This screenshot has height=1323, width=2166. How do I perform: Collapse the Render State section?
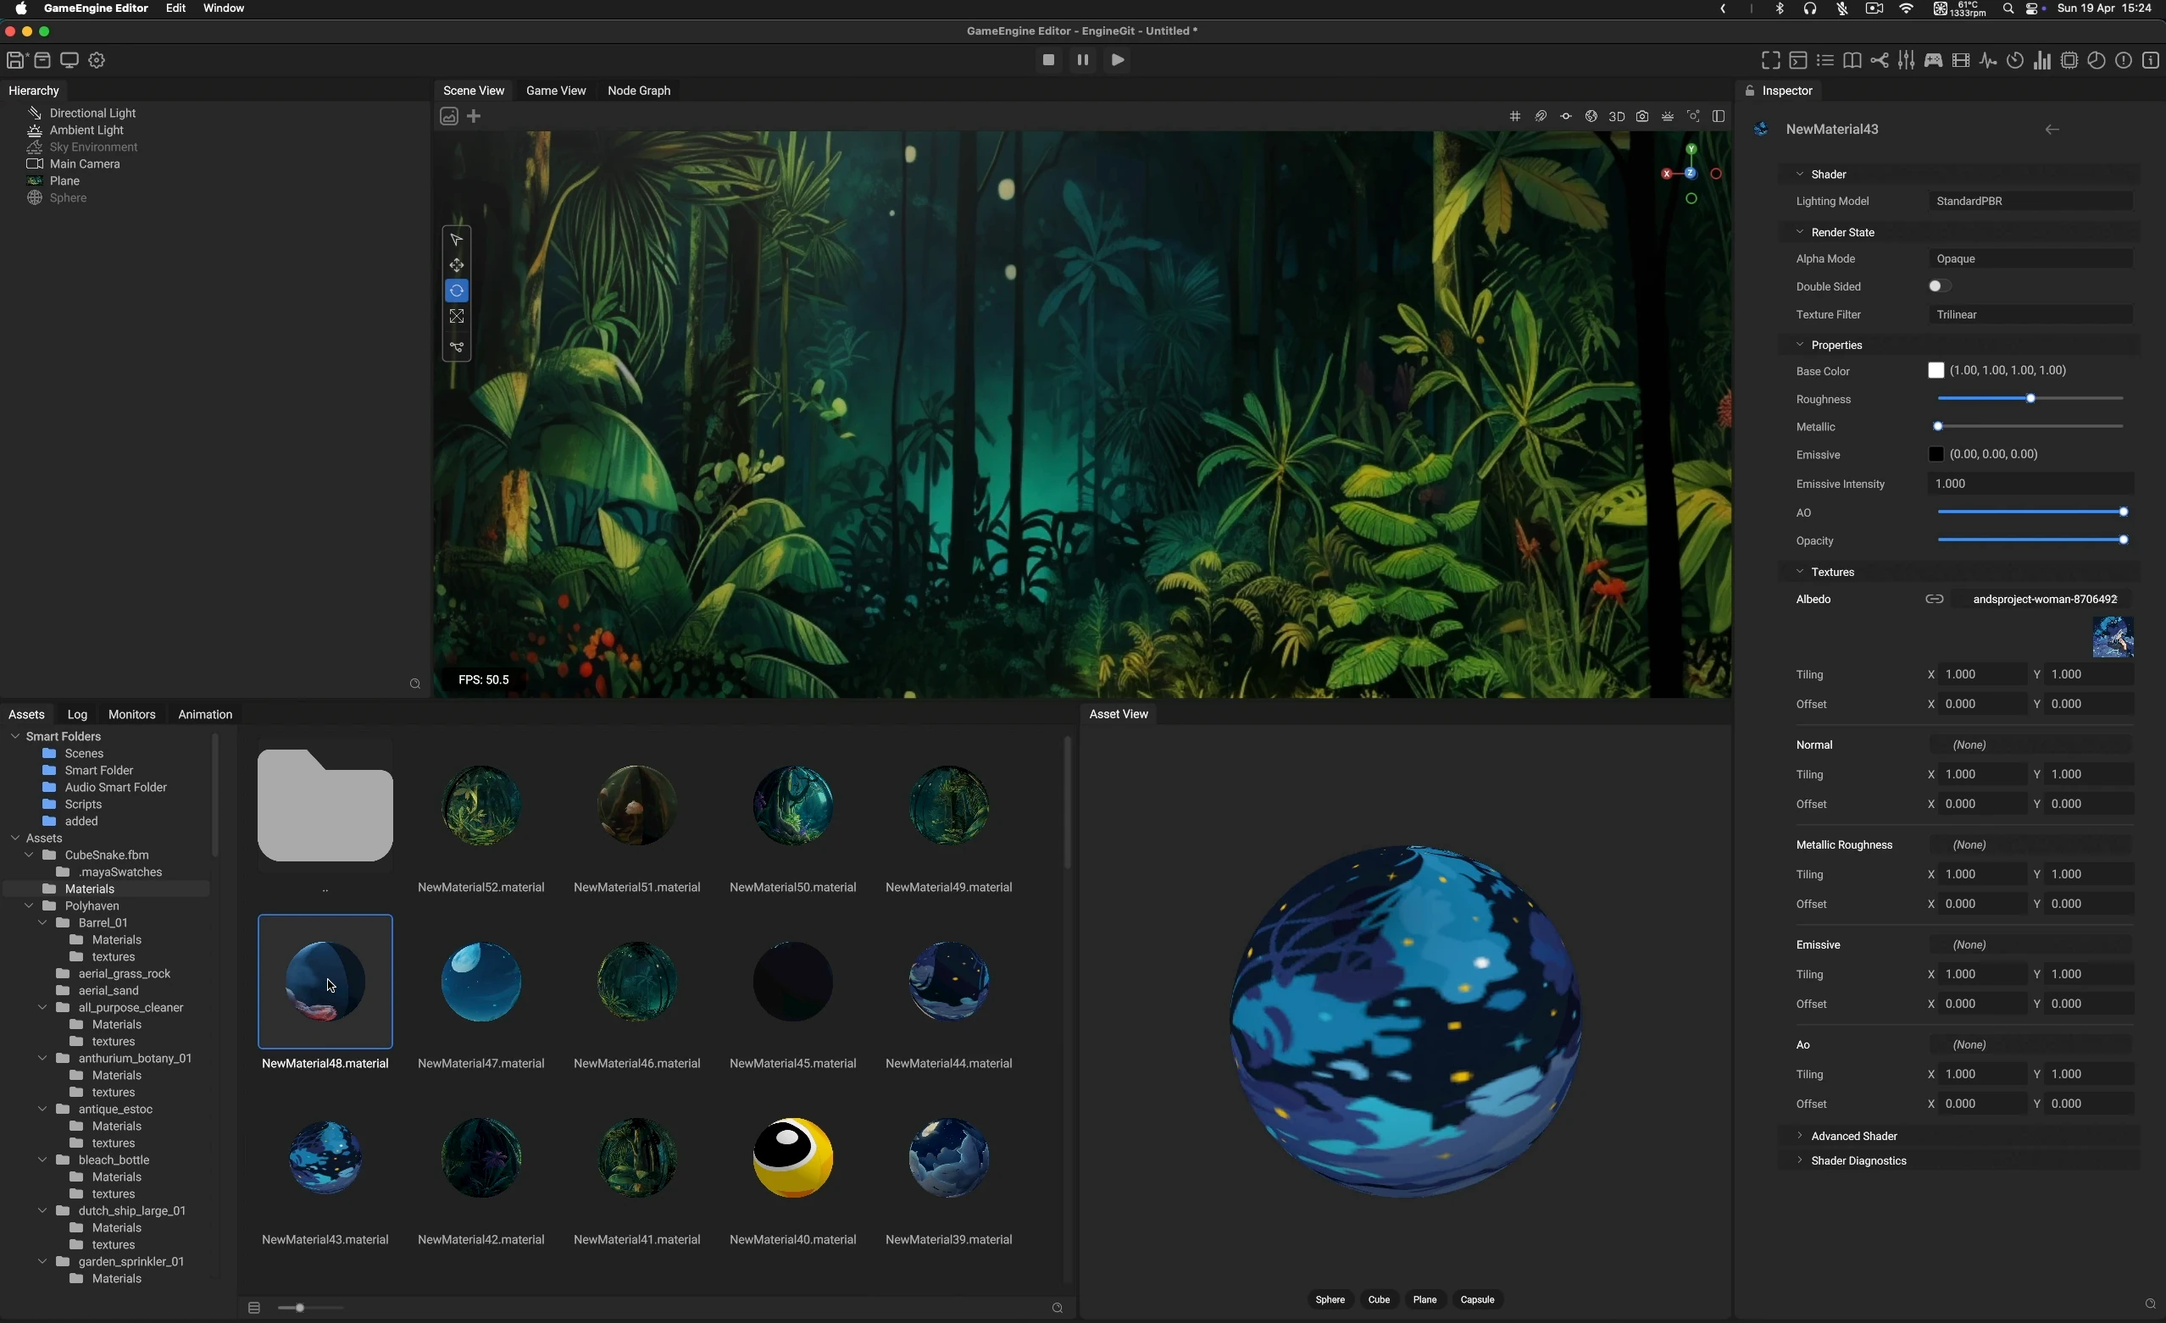tap(1800, 232)
